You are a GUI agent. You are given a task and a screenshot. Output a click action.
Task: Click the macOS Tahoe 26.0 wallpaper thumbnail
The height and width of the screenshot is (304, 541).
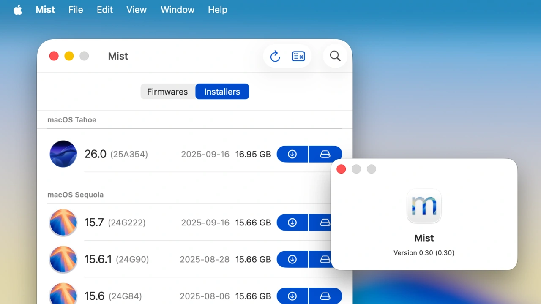point(63,154)
